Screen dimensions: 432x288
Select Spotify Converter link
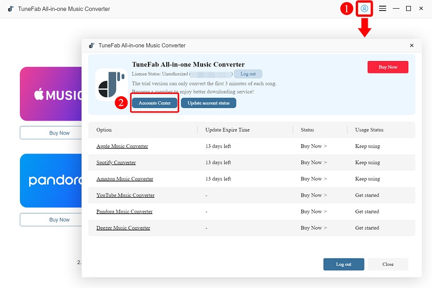[116, 163]
